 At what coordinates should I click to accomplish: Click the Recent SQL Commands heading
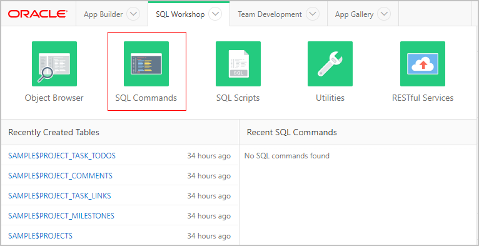coord(292,132)
